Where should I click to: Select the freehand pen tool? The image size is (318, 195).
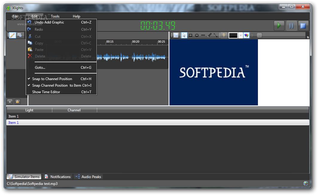[x=210, y=35]
